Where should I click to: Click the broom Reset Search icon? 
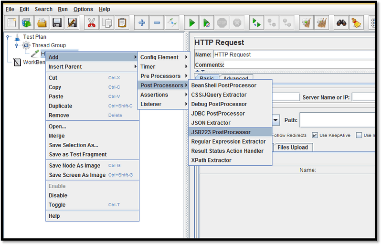pos(356,22)
